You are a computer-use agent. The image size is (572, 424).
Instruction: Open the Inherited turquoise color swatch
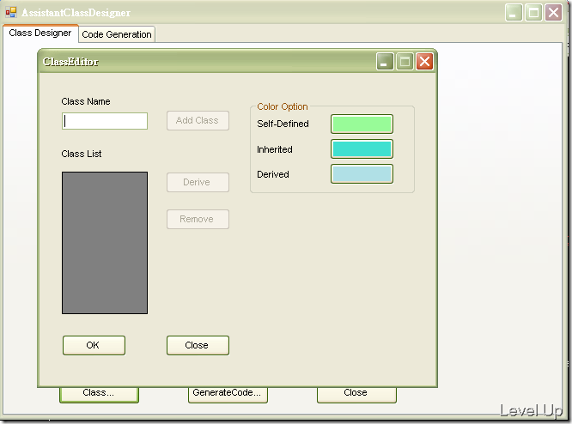[x=362, y=148]
